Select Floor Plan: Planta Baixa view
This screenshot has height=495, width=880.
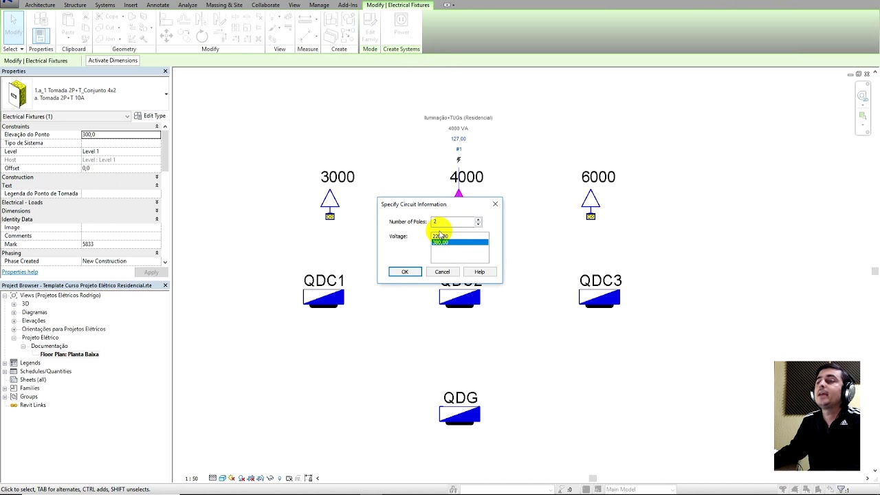click(69, 355)
